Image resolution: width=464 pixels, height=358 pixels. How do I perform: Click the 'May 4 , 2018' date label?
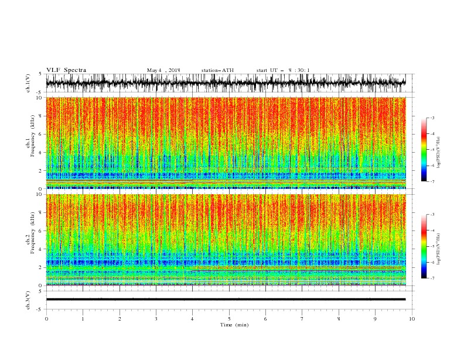(x=163, y=70)
